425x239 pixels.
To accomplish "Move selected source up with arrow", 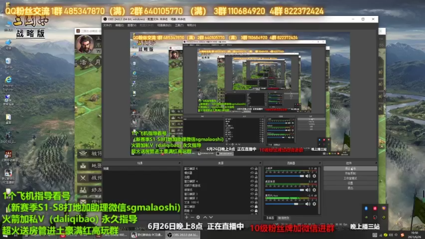I will click(x=205, y=217).
